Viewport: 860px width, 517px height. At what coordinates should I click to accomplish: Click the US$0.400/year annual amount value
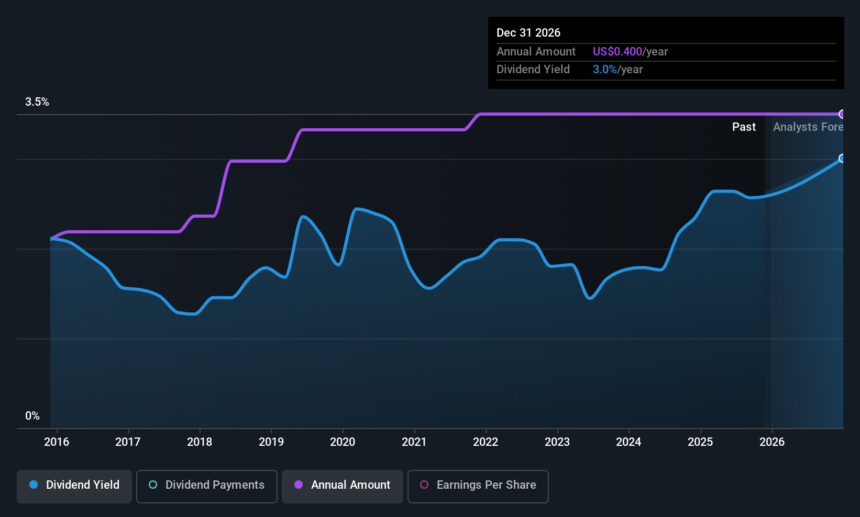[630, 51]
